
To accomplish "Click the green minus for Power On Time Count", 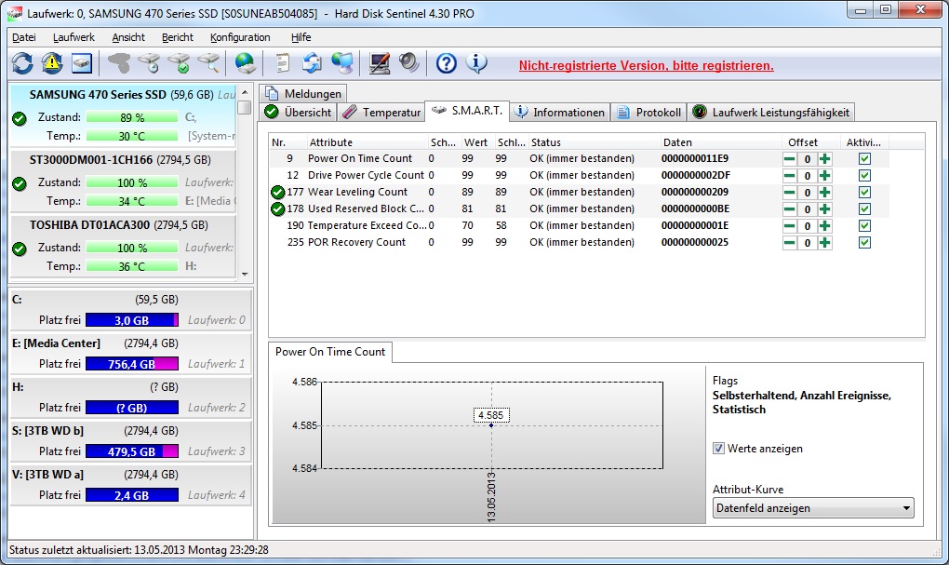I will tap(789, 159).
